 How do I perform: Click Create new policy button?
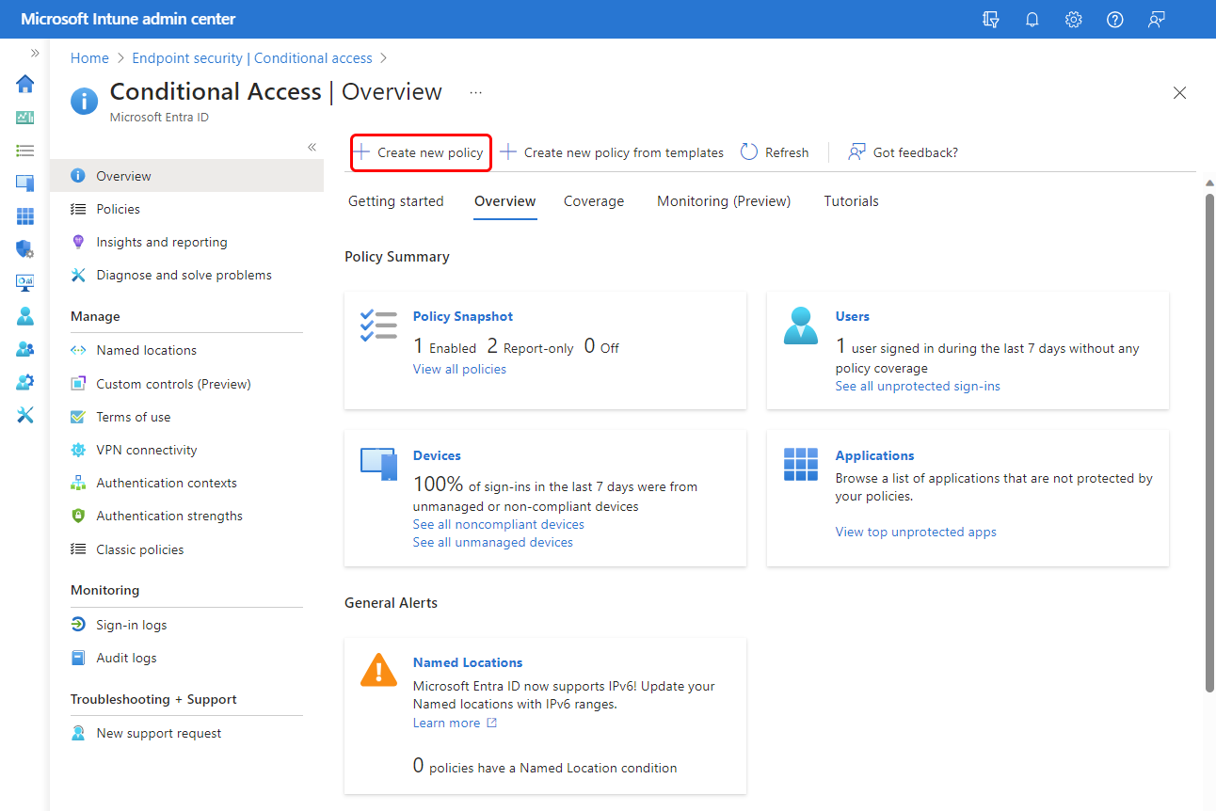tap(421, 152)
